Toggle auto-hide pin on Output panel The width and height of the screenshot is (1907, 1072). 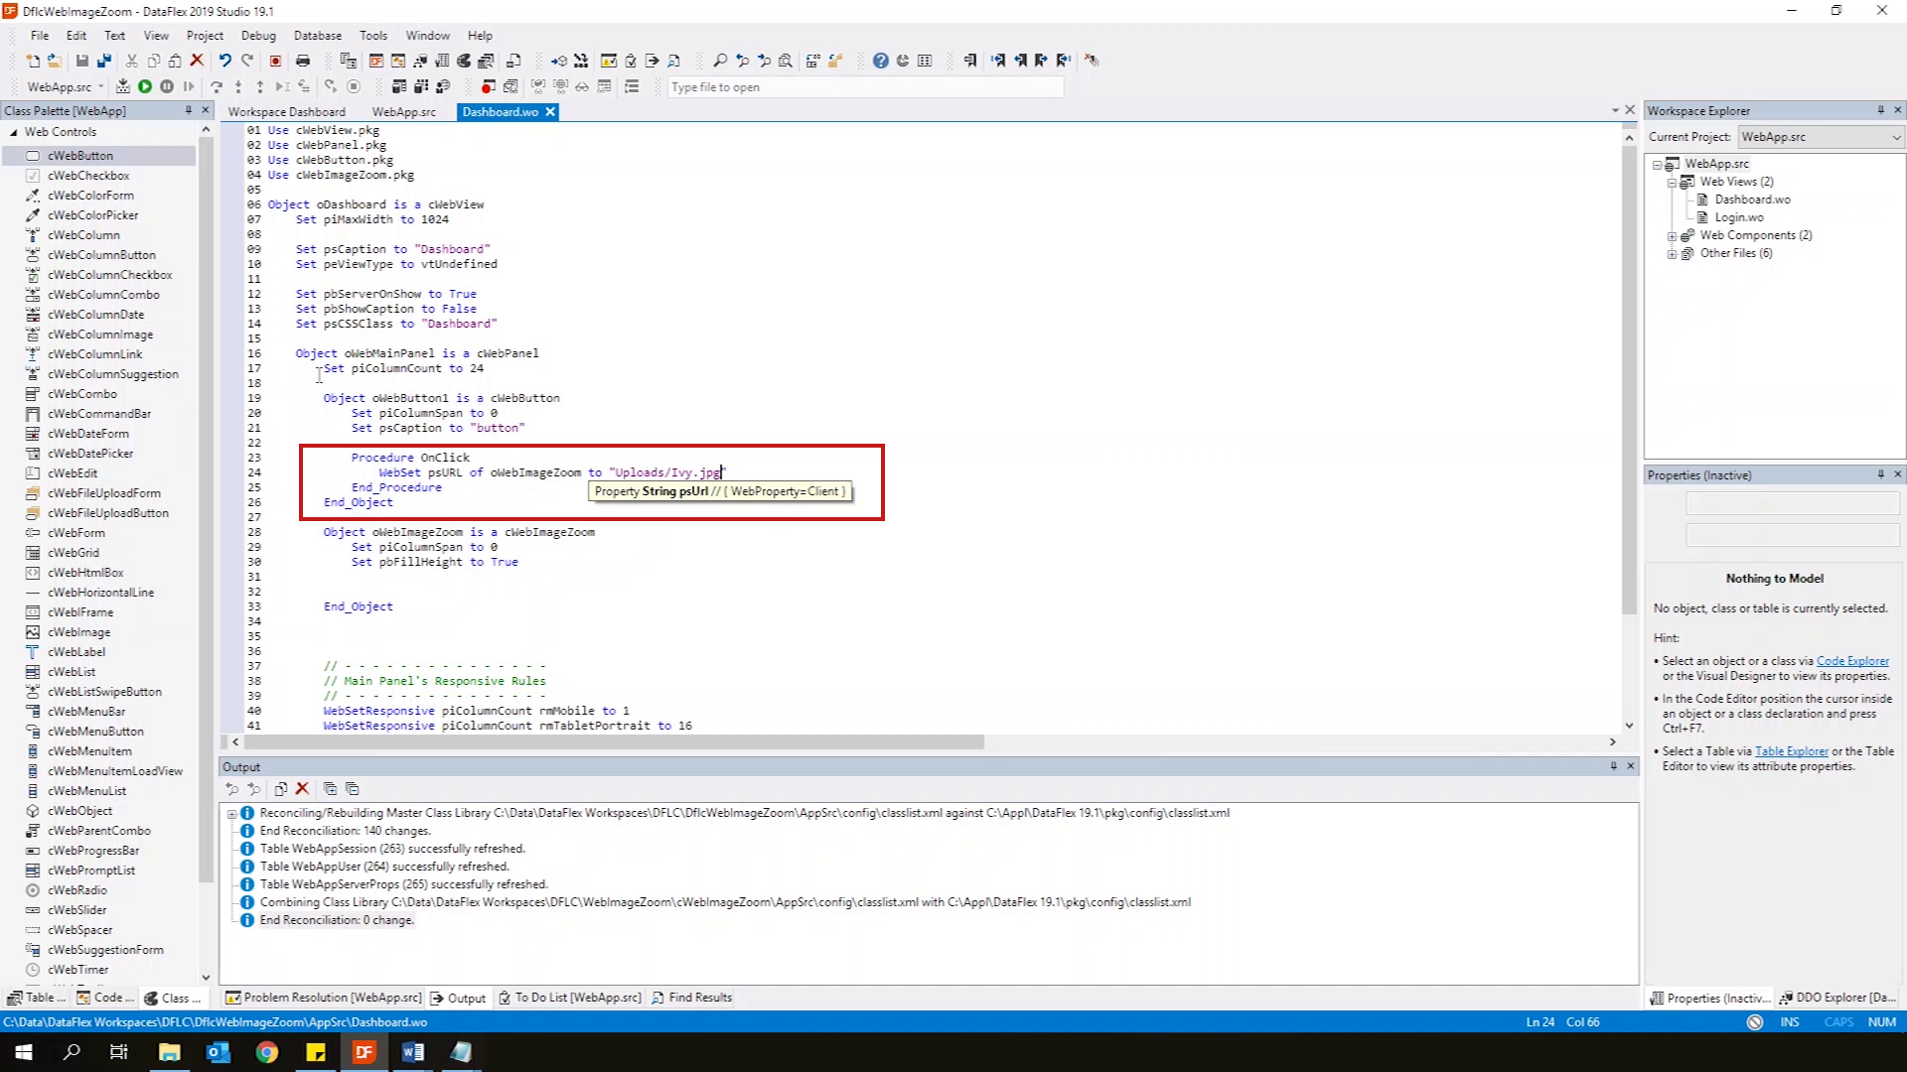(x=1613, y=766)
